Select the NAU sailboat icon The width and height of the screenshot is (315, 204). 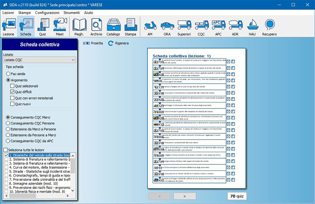point(252,27)
